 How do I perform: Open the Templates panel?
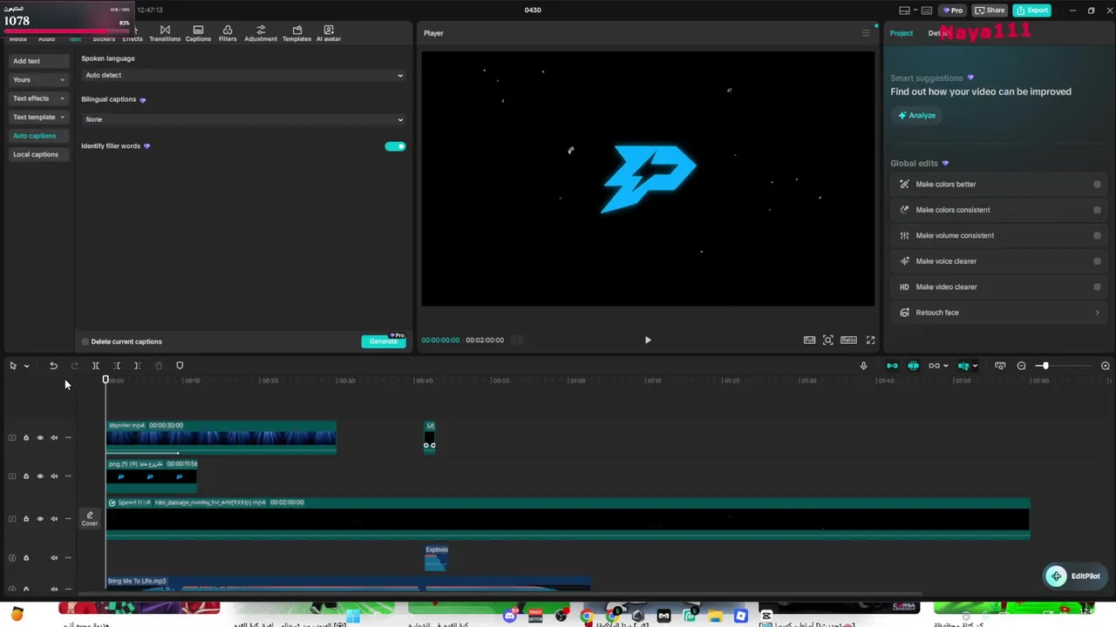[x=296, y=33]
